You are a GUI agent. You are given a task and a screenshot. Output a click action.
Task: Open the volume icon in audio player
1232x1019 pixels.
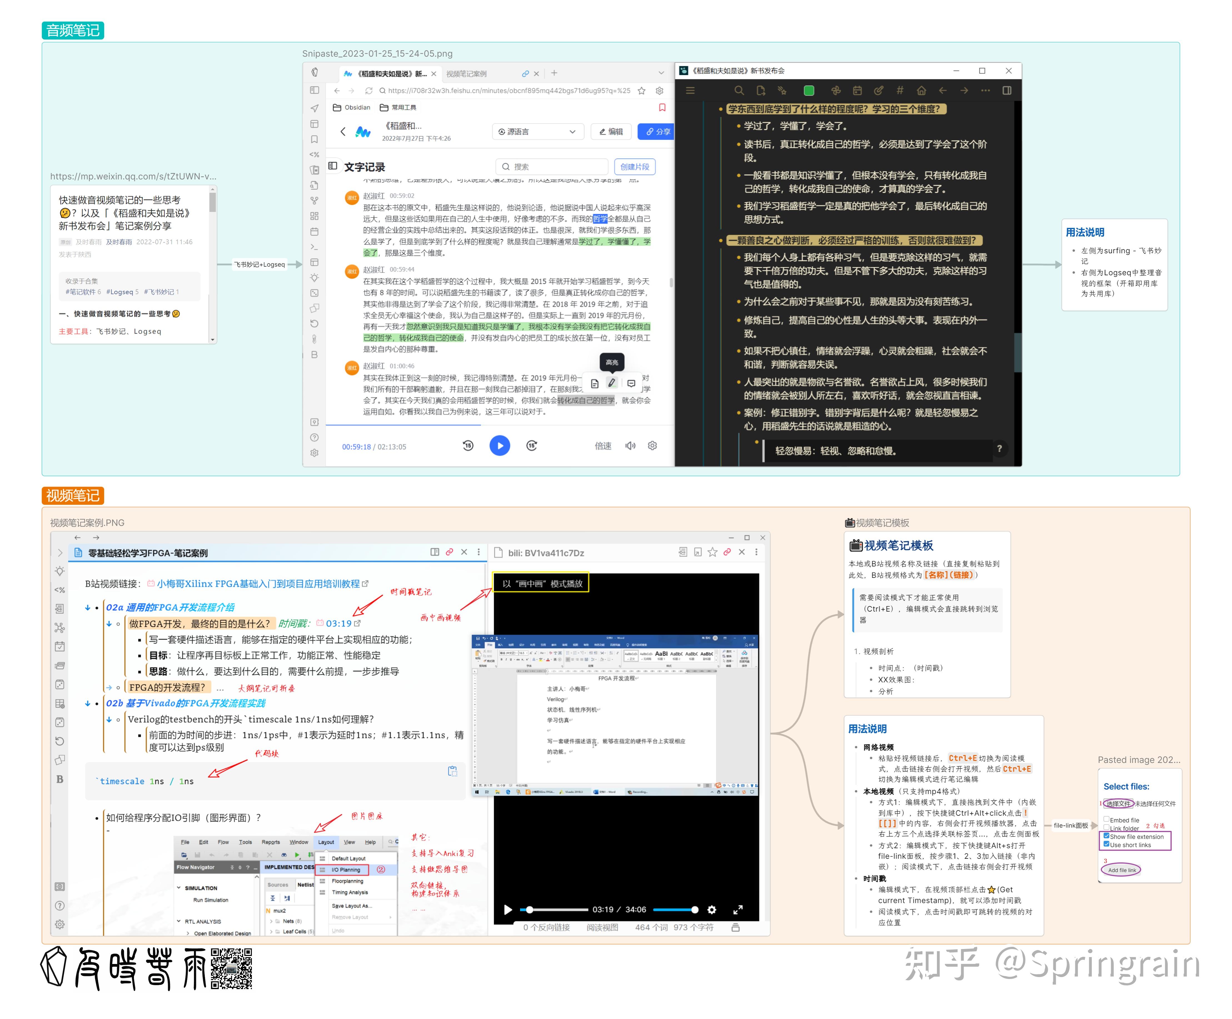(x=630, y=445)
